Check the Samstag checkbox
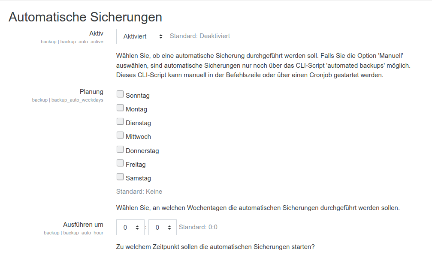Viewport: 432px width, 255px height. click(120, 177)
